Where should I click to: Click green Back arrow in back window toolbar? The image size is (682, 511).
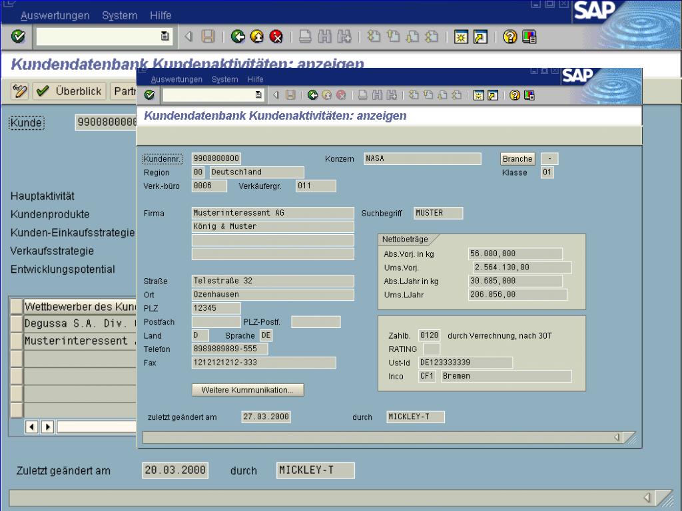click(x=238, y=37)
